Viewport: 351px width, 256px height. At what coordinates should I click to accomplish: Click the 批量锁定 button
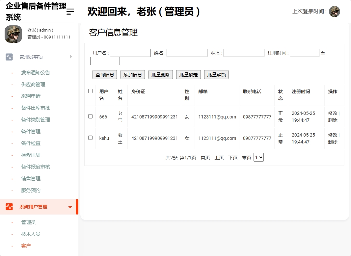[188, 74]
